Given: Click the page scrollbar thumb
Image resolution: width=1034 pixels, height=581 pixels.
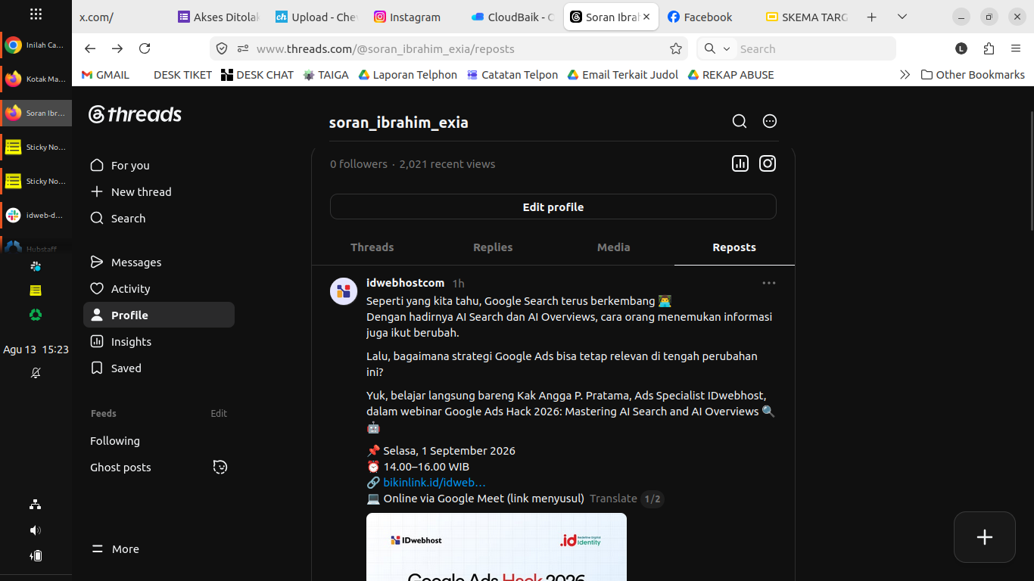Looking at the screenshot, I should click(x=1030, y=171).
